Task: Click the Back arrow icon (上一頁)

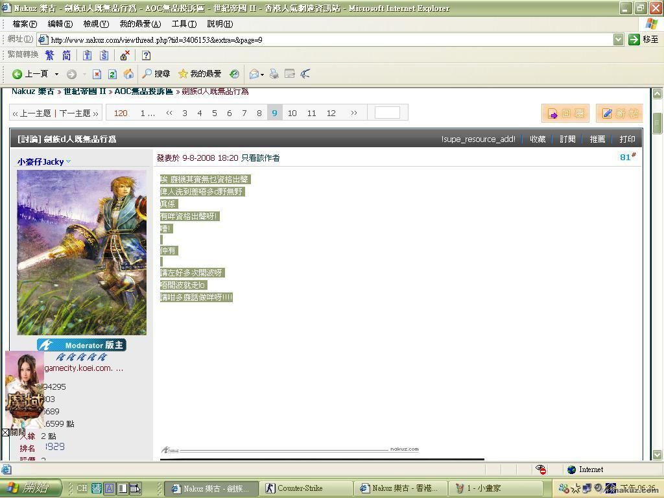Action: click(x=17, y=74)
